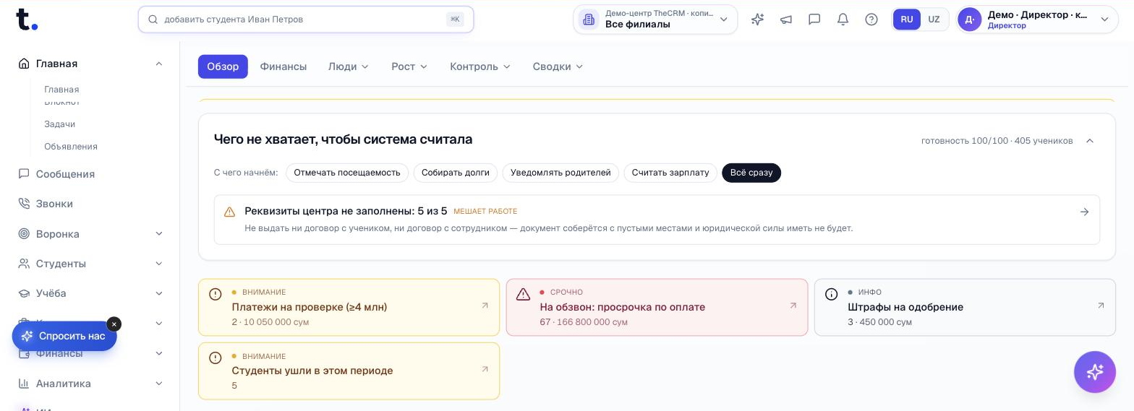Open the Все филиалы branch dropdown

(x=655, y=20)
